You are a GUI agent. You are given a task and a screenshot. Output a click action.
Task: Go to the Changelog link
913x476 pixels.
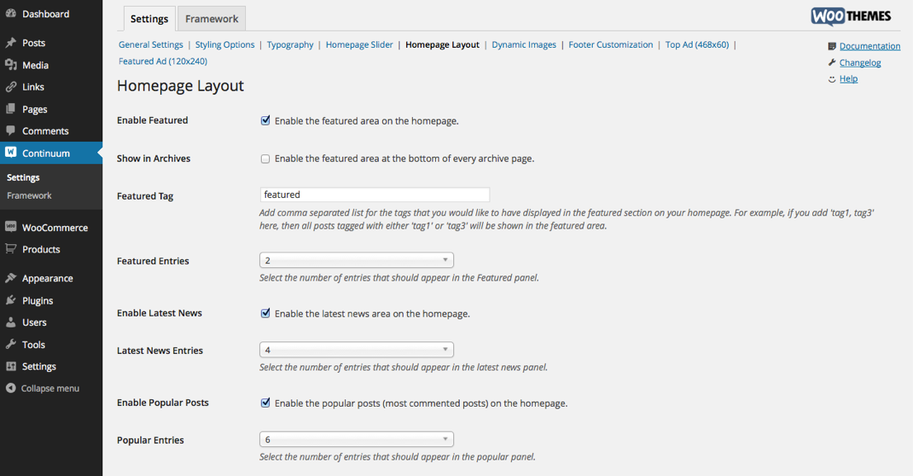point(860,63)
